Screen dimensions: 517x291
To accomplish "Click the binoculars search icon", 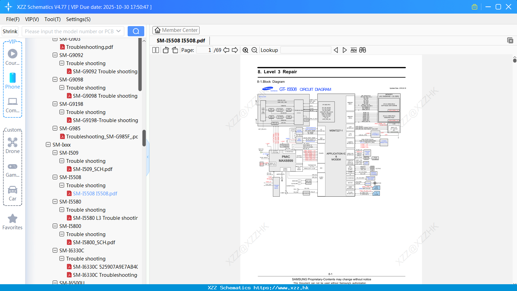I will click(x=363, y=50).
